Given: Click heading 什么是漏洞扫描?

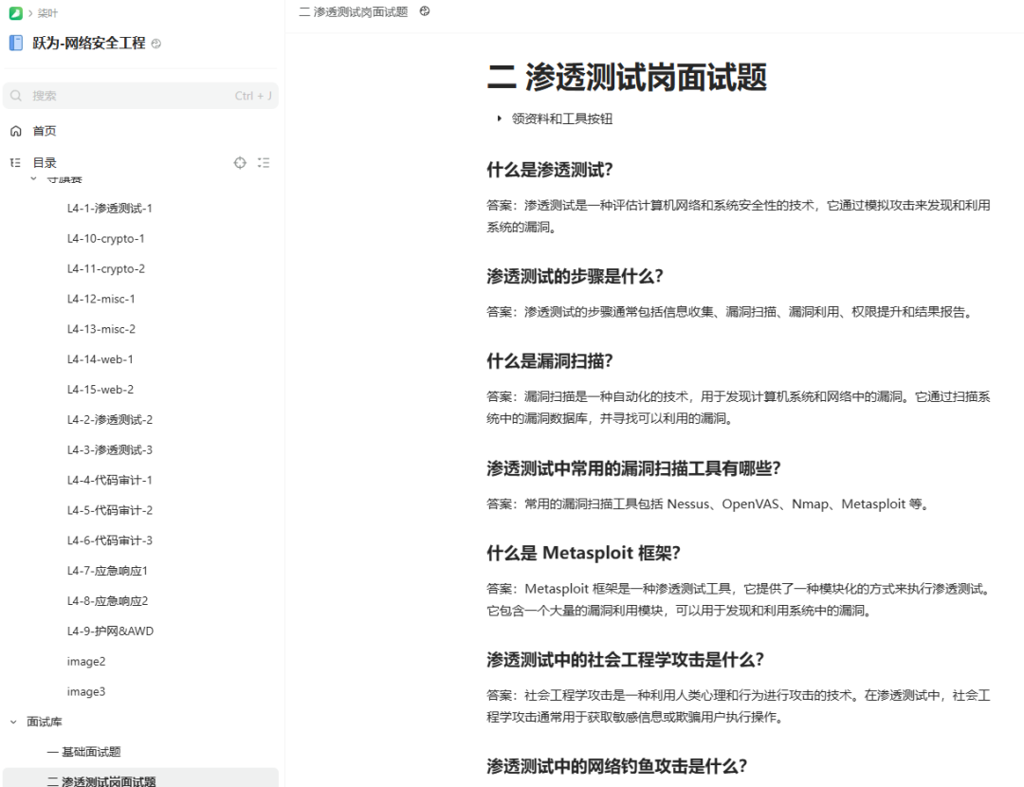Looking at the screenshot, I should (549, 361).
